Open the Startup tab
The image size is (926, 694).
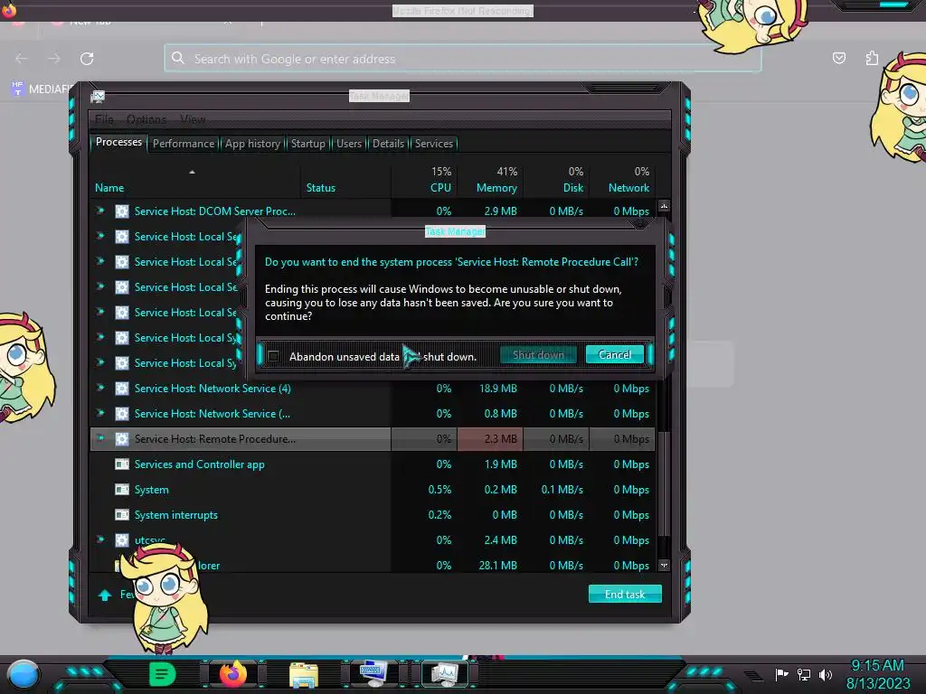click(x=307, y=144)
